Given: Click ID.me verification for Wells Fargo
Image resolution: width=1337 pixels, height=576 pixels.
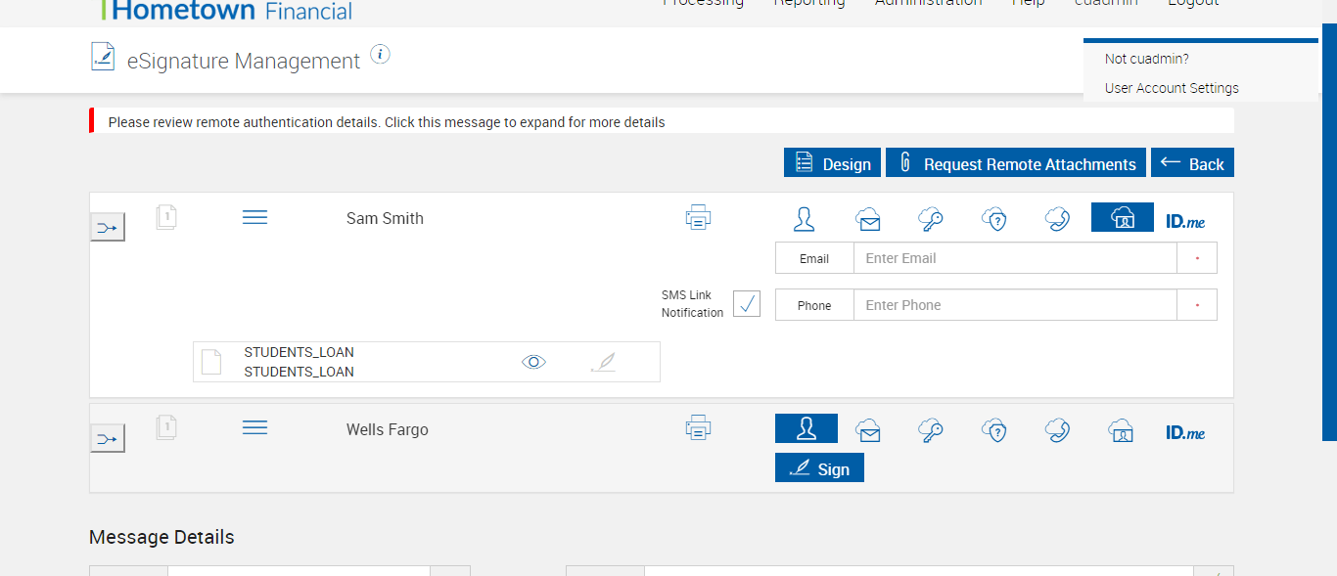Looking at the screenshot, I should click(x=1185, y=431).
